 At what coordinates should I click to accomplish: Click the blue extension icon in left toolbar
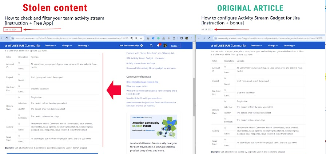click(153, 38)
